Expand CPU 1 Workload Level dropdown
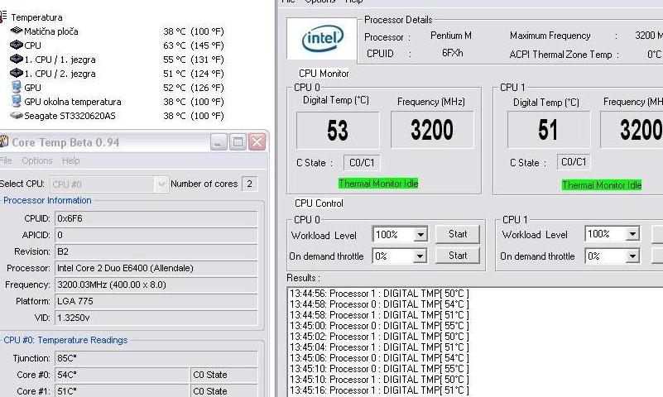This screenshot has width=663, height=397. 632,235
